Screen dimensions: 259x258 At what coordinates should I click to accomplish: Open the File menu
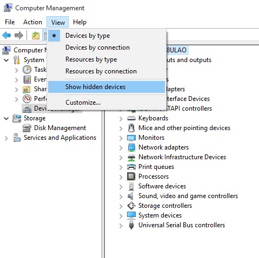[10, 22]
